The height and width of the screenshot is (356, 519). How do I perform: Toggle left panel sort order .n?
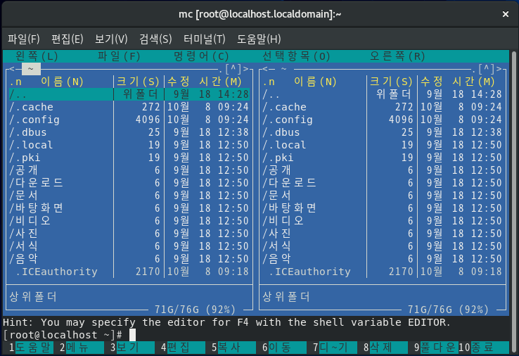point(15,82)
